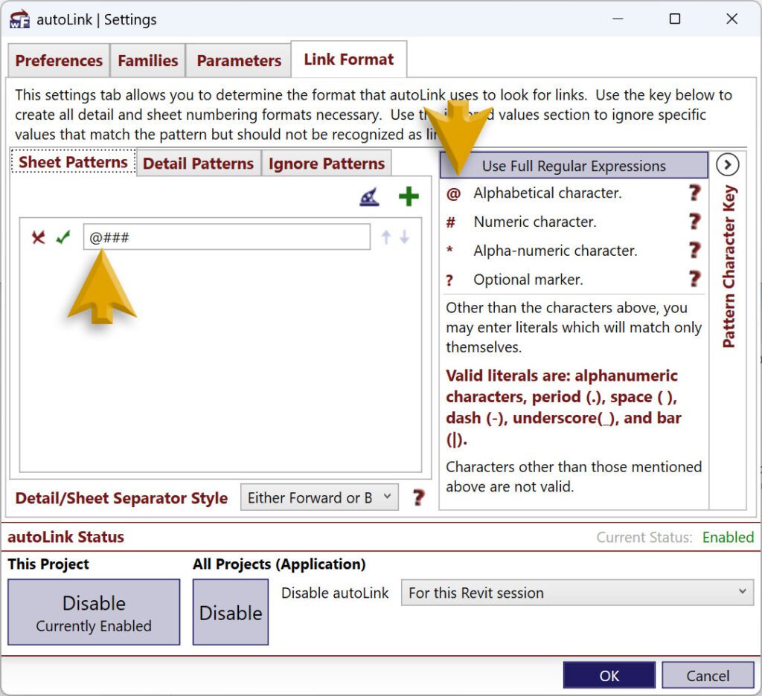Delete the @### pattern with red X
762x696 pixels.
[39, 237]
